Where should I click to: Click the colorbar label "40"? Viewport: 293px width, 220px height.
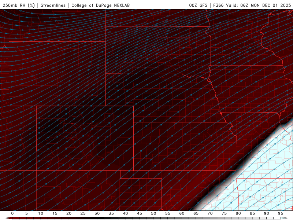click(125, 213)
